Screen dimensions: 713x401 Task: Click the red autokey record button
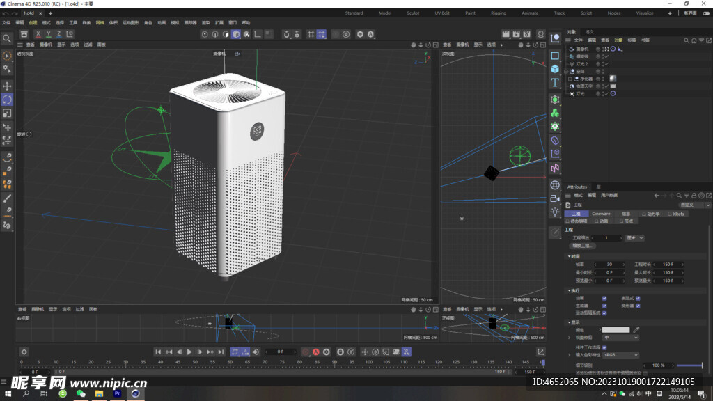click(316, 352)
